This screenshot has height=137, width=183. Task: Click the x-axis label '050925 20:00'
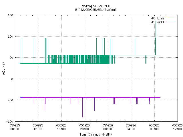(85, 127)
